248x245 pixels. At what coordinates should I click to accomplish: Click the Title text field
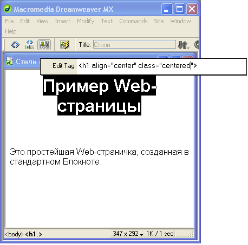(x=134, y=45)
